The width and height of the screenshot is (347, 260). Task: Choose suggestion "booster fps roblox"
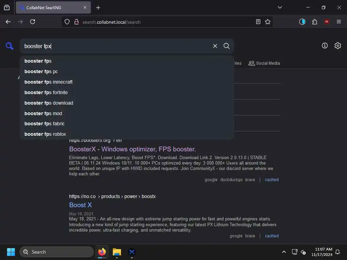coord(127,134)
